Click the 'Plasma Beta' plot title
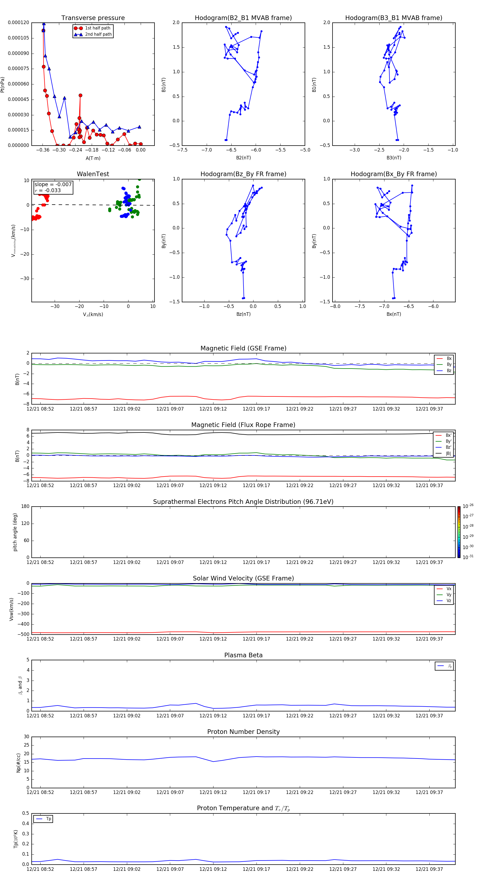 pos(243,655)
